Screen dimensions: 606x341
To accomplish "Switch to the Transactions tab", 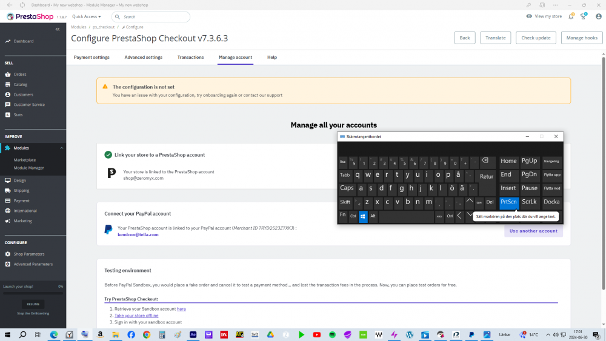I will (190, 57).
